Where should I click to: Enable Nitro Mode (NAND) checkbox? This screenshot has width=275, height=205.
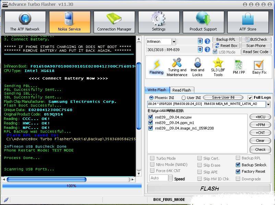[152, 164]
